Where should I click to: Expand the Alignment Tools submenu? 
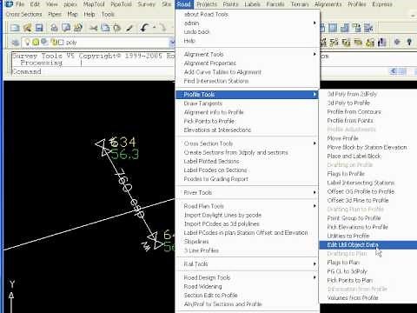pyautogui.click(x=314, y=54)
